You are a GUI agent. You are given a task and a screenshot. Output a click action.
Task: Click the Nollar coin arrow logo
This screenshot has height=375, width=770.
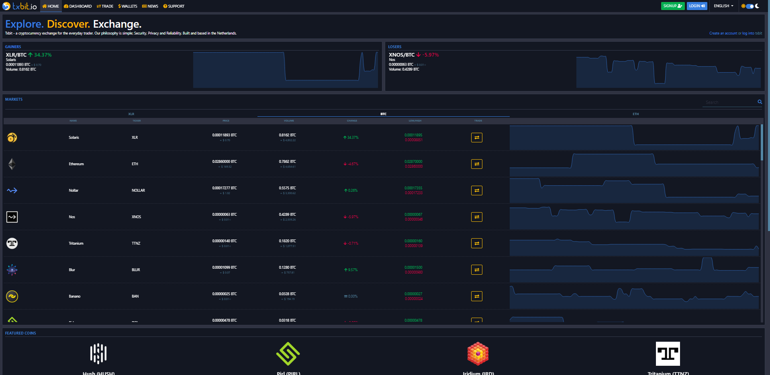(x=12, y=191)
